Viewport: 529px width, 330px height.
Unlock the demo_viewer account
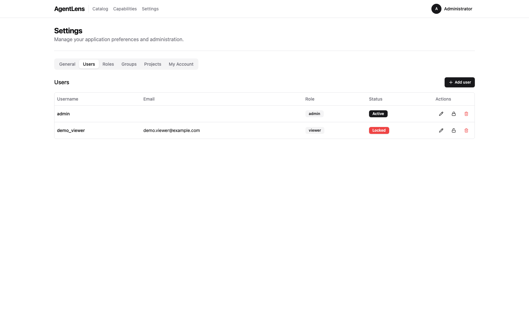(453, 130)
